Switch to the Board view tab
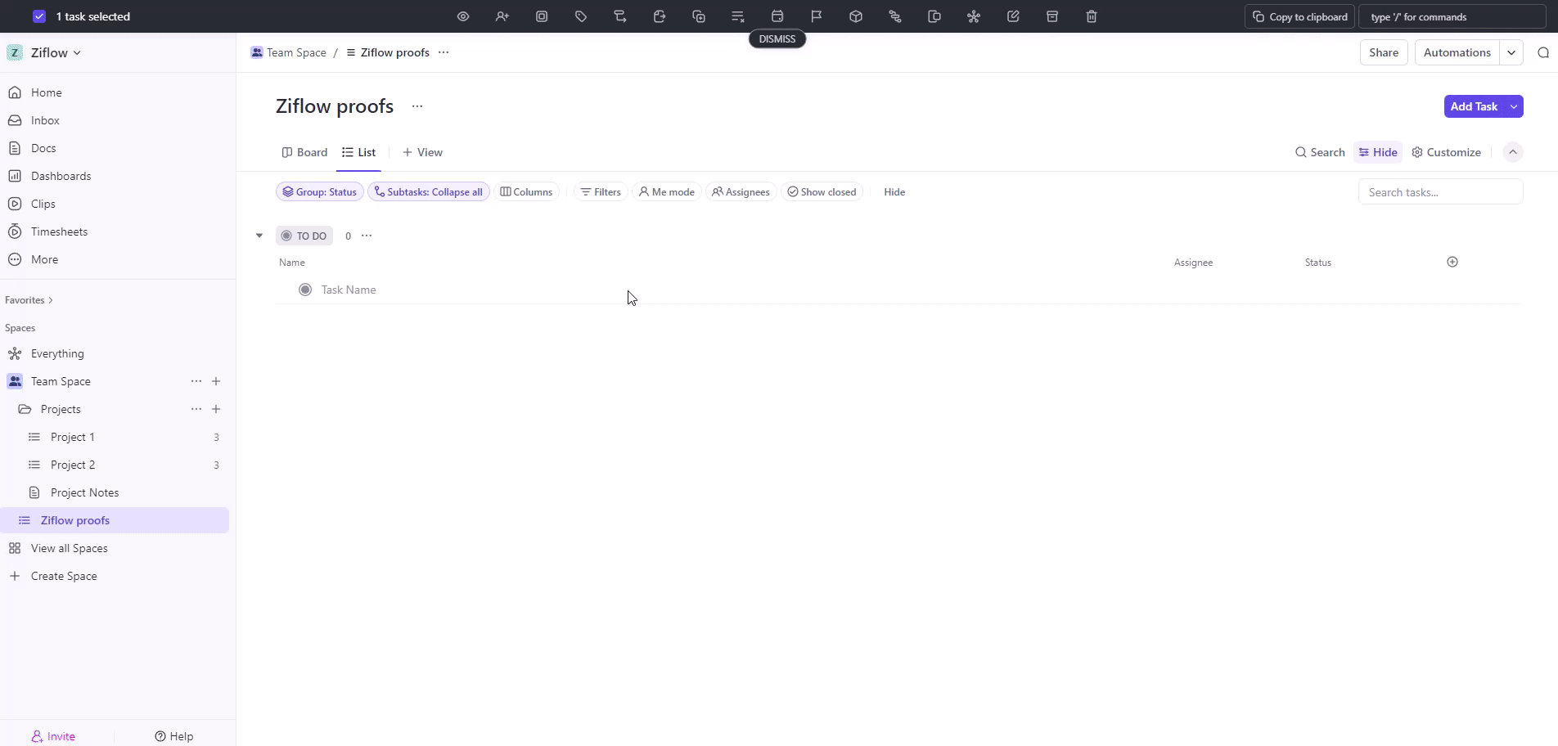 tap(304, 152)
